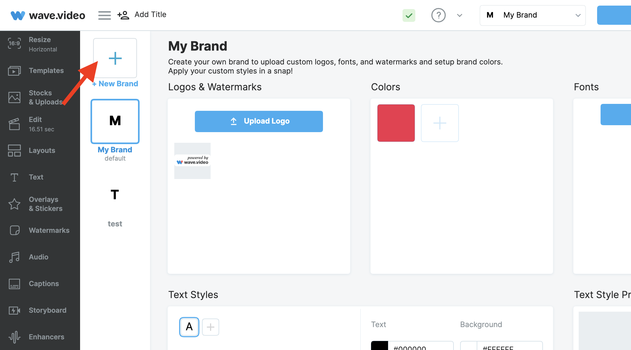Expand the help dropdown chevron

[459, 15]
